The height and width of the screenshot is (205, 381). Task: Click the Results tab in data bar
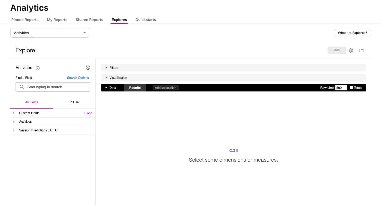[x=135, y=88]
